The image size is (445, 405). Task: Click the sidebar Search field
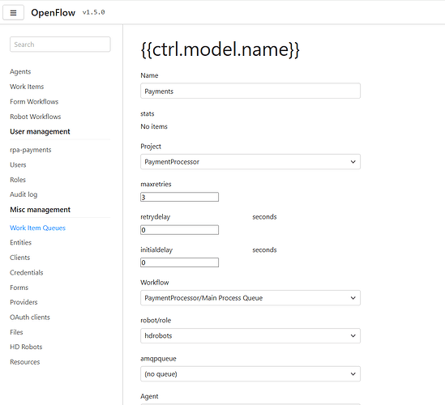click(60, 45)
